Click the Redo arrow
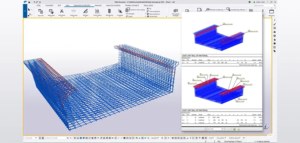Viewport: 300px width, 143px height. [x=37, y=2]
